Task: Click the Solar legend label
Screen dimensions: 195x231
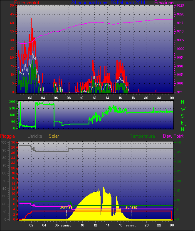Action: 54,136
